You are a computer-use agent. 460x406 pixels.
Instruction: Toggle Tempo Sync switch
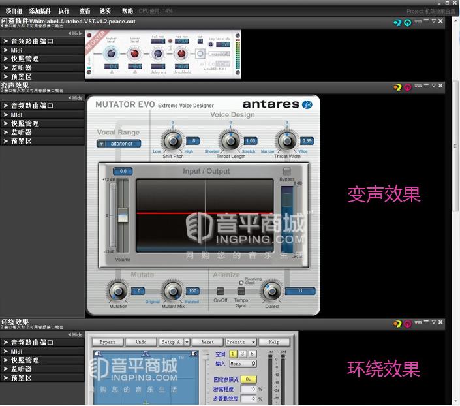tap(241, 291)
